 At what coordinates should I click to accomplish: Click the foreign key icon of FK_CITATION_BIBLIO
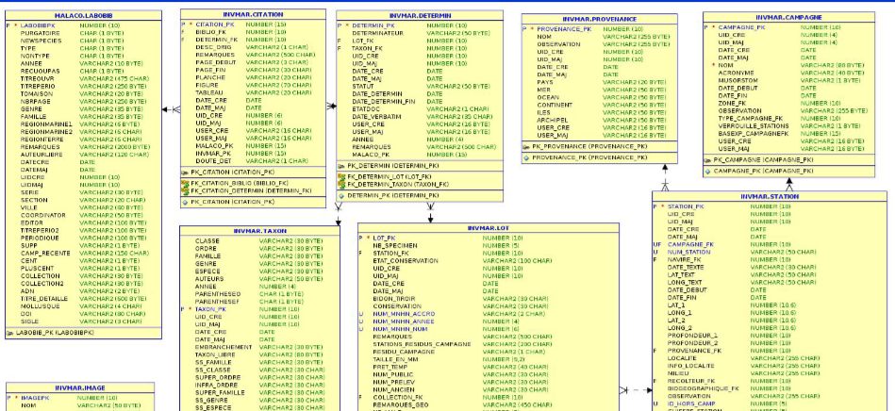click(x=185, y=183)
